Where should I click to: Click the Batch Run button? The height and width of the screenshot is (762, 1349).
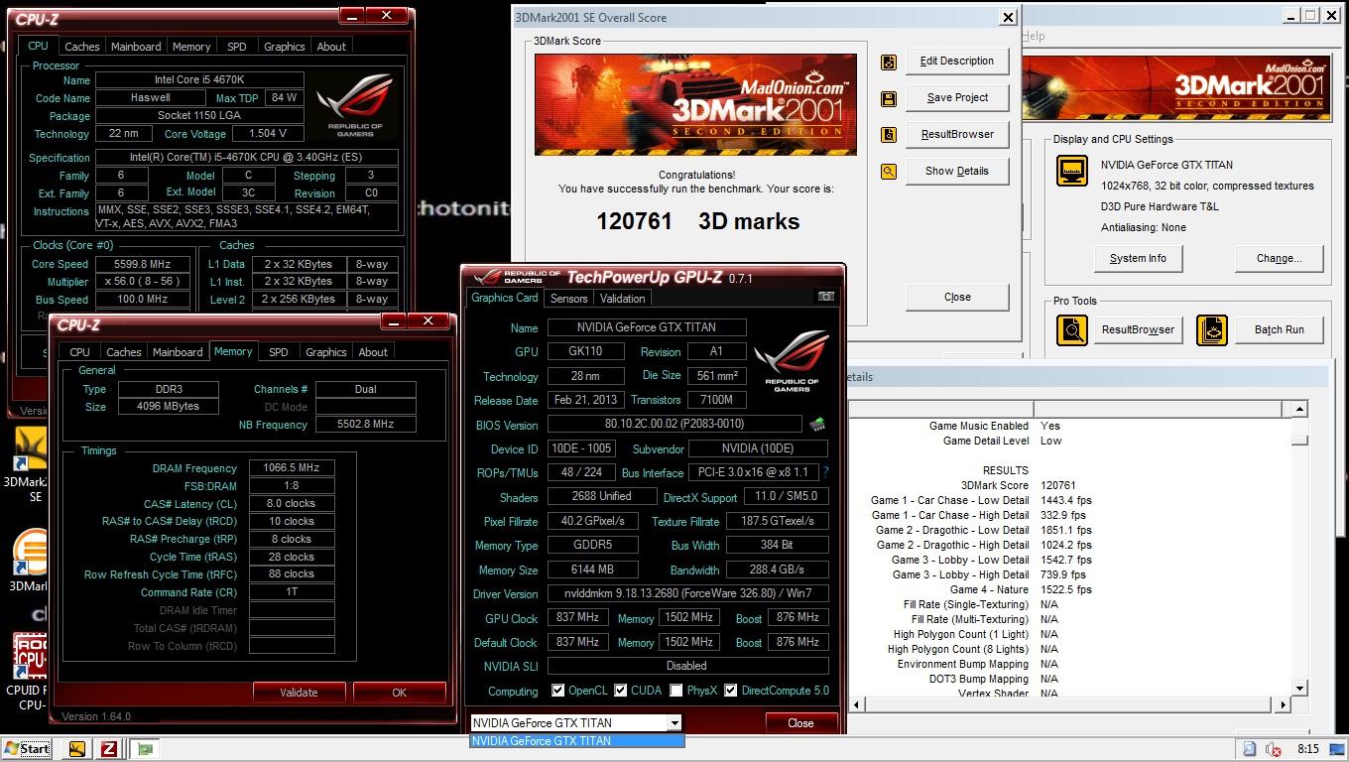point(1280,329)
